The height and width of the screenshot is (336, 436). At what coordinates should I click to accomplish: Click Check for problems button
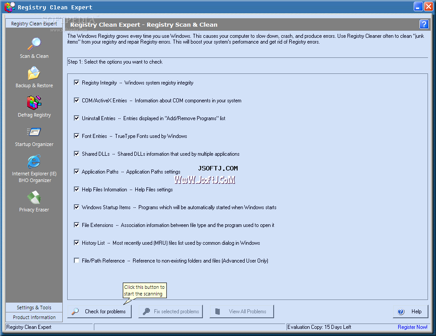click(100, 312)
